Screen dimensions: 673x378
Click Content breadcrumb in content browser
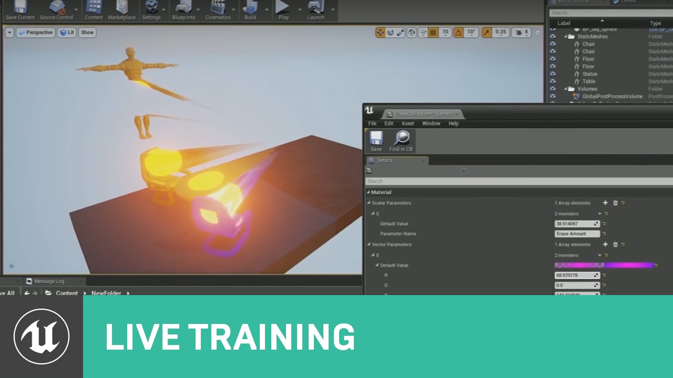(x=67, y=293)
